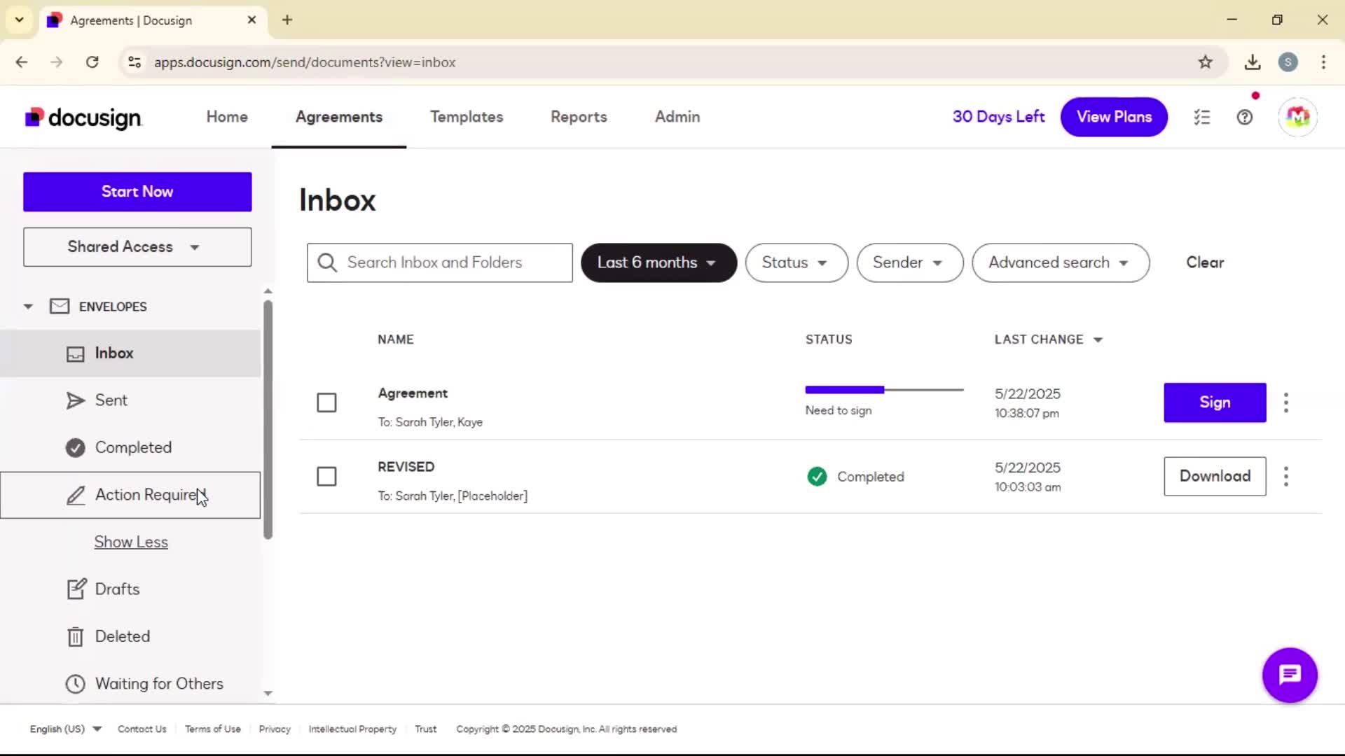
Task: Go to the Home tab
Action: click(x=227, y=117)
